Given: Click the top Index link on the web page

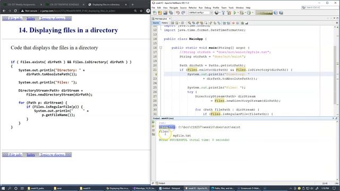Looking at the screenshot, I should 31,19.
